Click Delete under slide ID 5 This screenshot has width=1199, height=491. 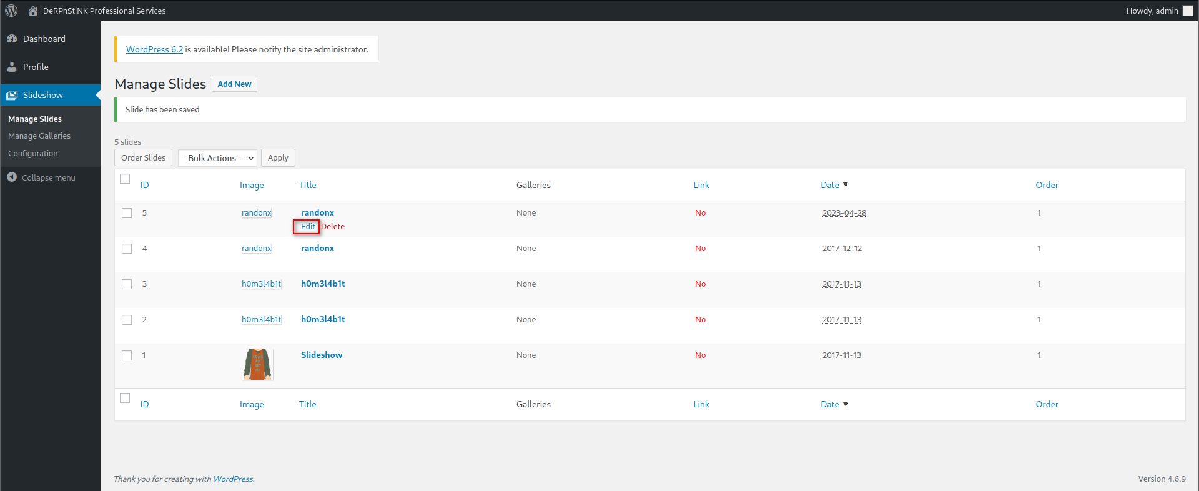[x=333, y=226]
